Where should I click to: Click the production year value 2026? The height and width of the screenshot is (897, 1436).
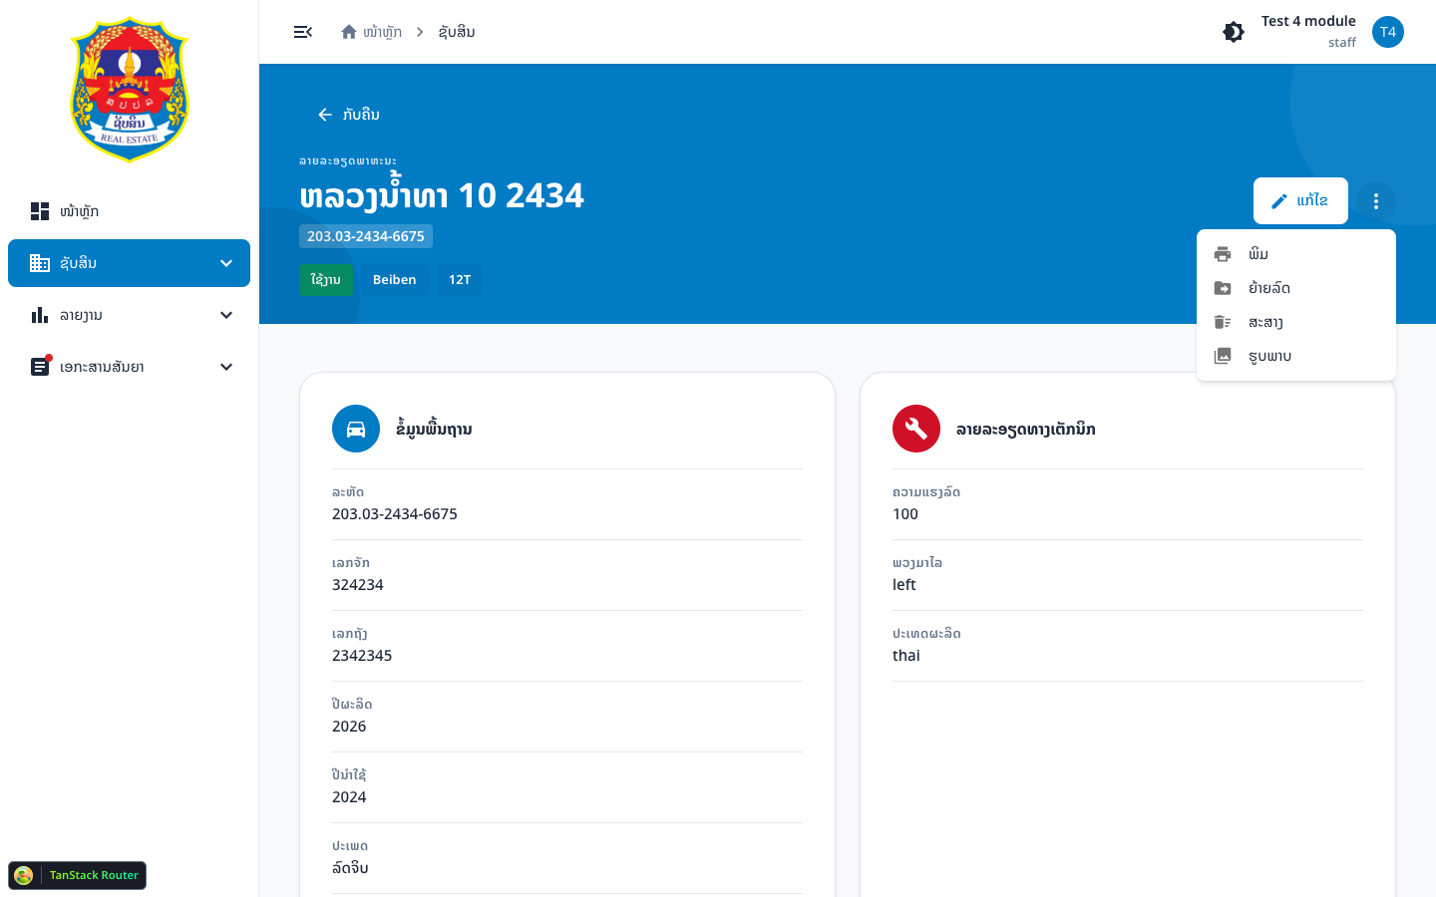(349, 727)
